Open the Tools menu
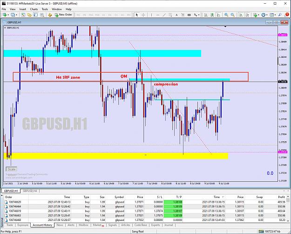291x234 pixels. pyautogui.click(x=45, y=9)
